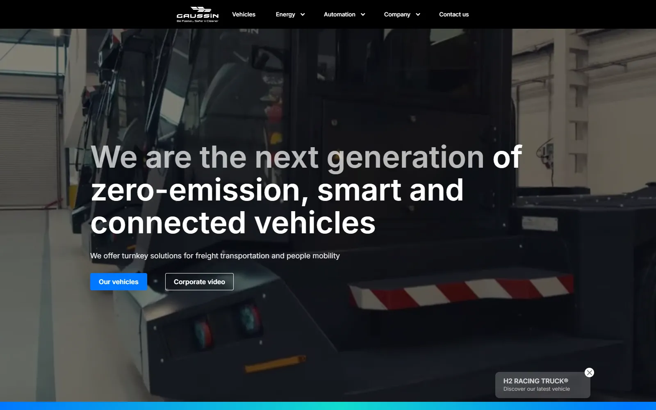Click Discover our latest vehicle link

(536, 389)
